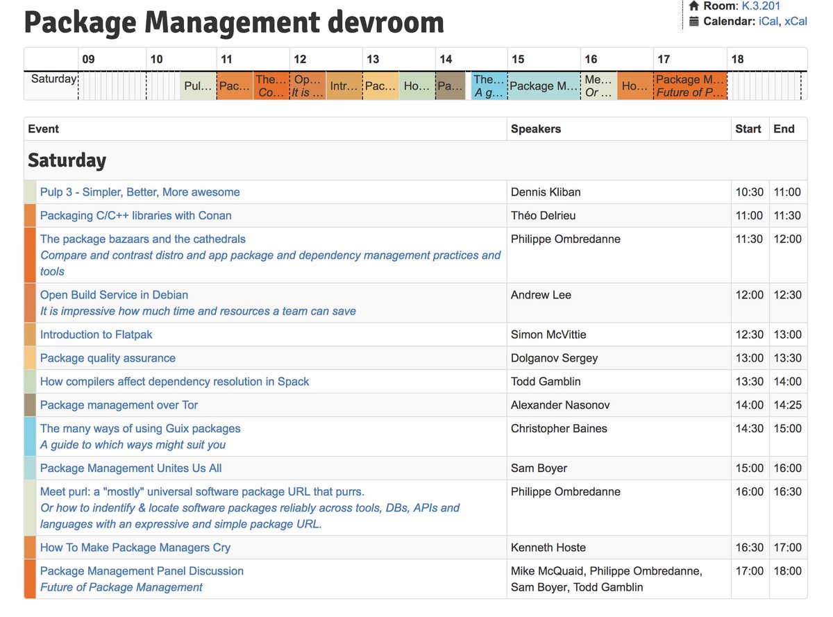
Task: Click the Saturday label in the timeline
Action: click(x=53, y=79)
